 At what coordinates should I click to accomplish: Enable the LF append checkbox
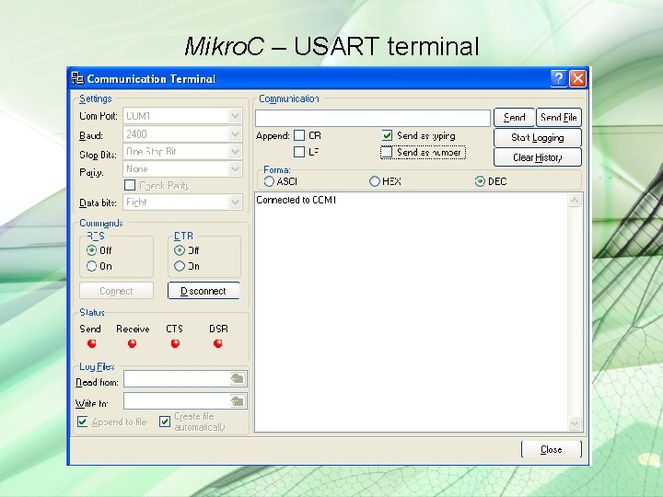299,151
